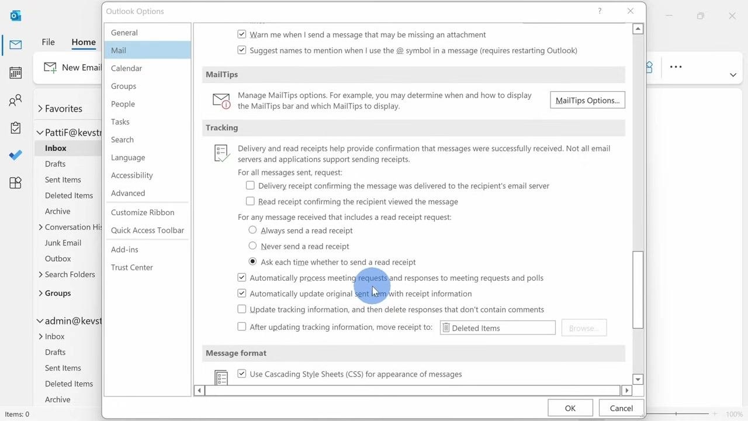Enable update tracking and delete responses checkbox
The width and height of the screenshot is (748, 421).
point(242,309)
